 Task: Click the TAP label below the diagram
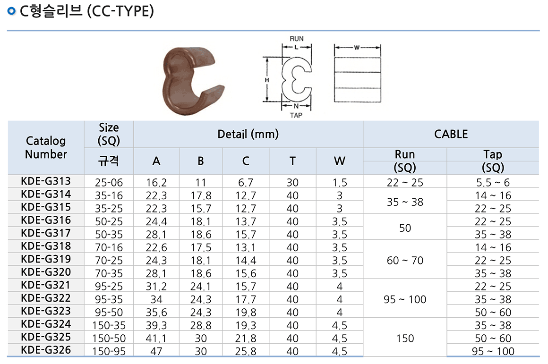click(296, 115)
